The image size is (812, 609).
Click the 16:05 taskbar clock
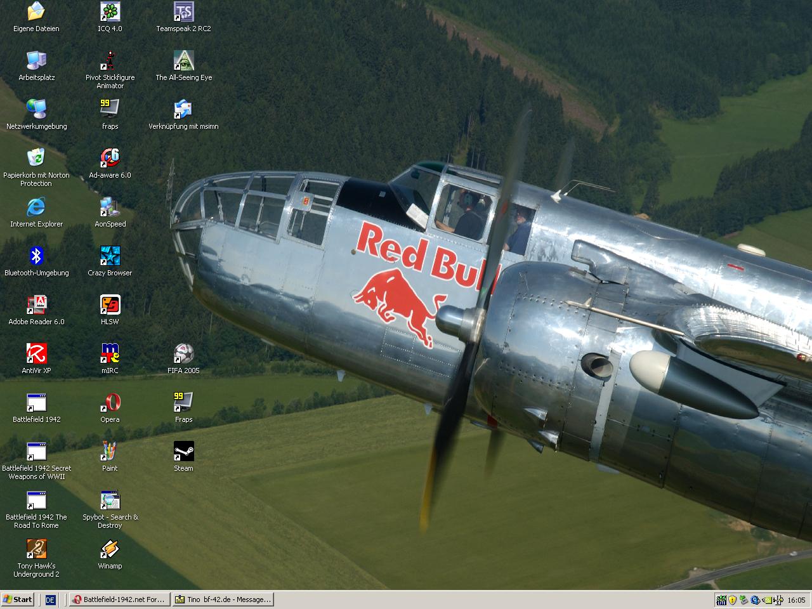tap(796, 600)
